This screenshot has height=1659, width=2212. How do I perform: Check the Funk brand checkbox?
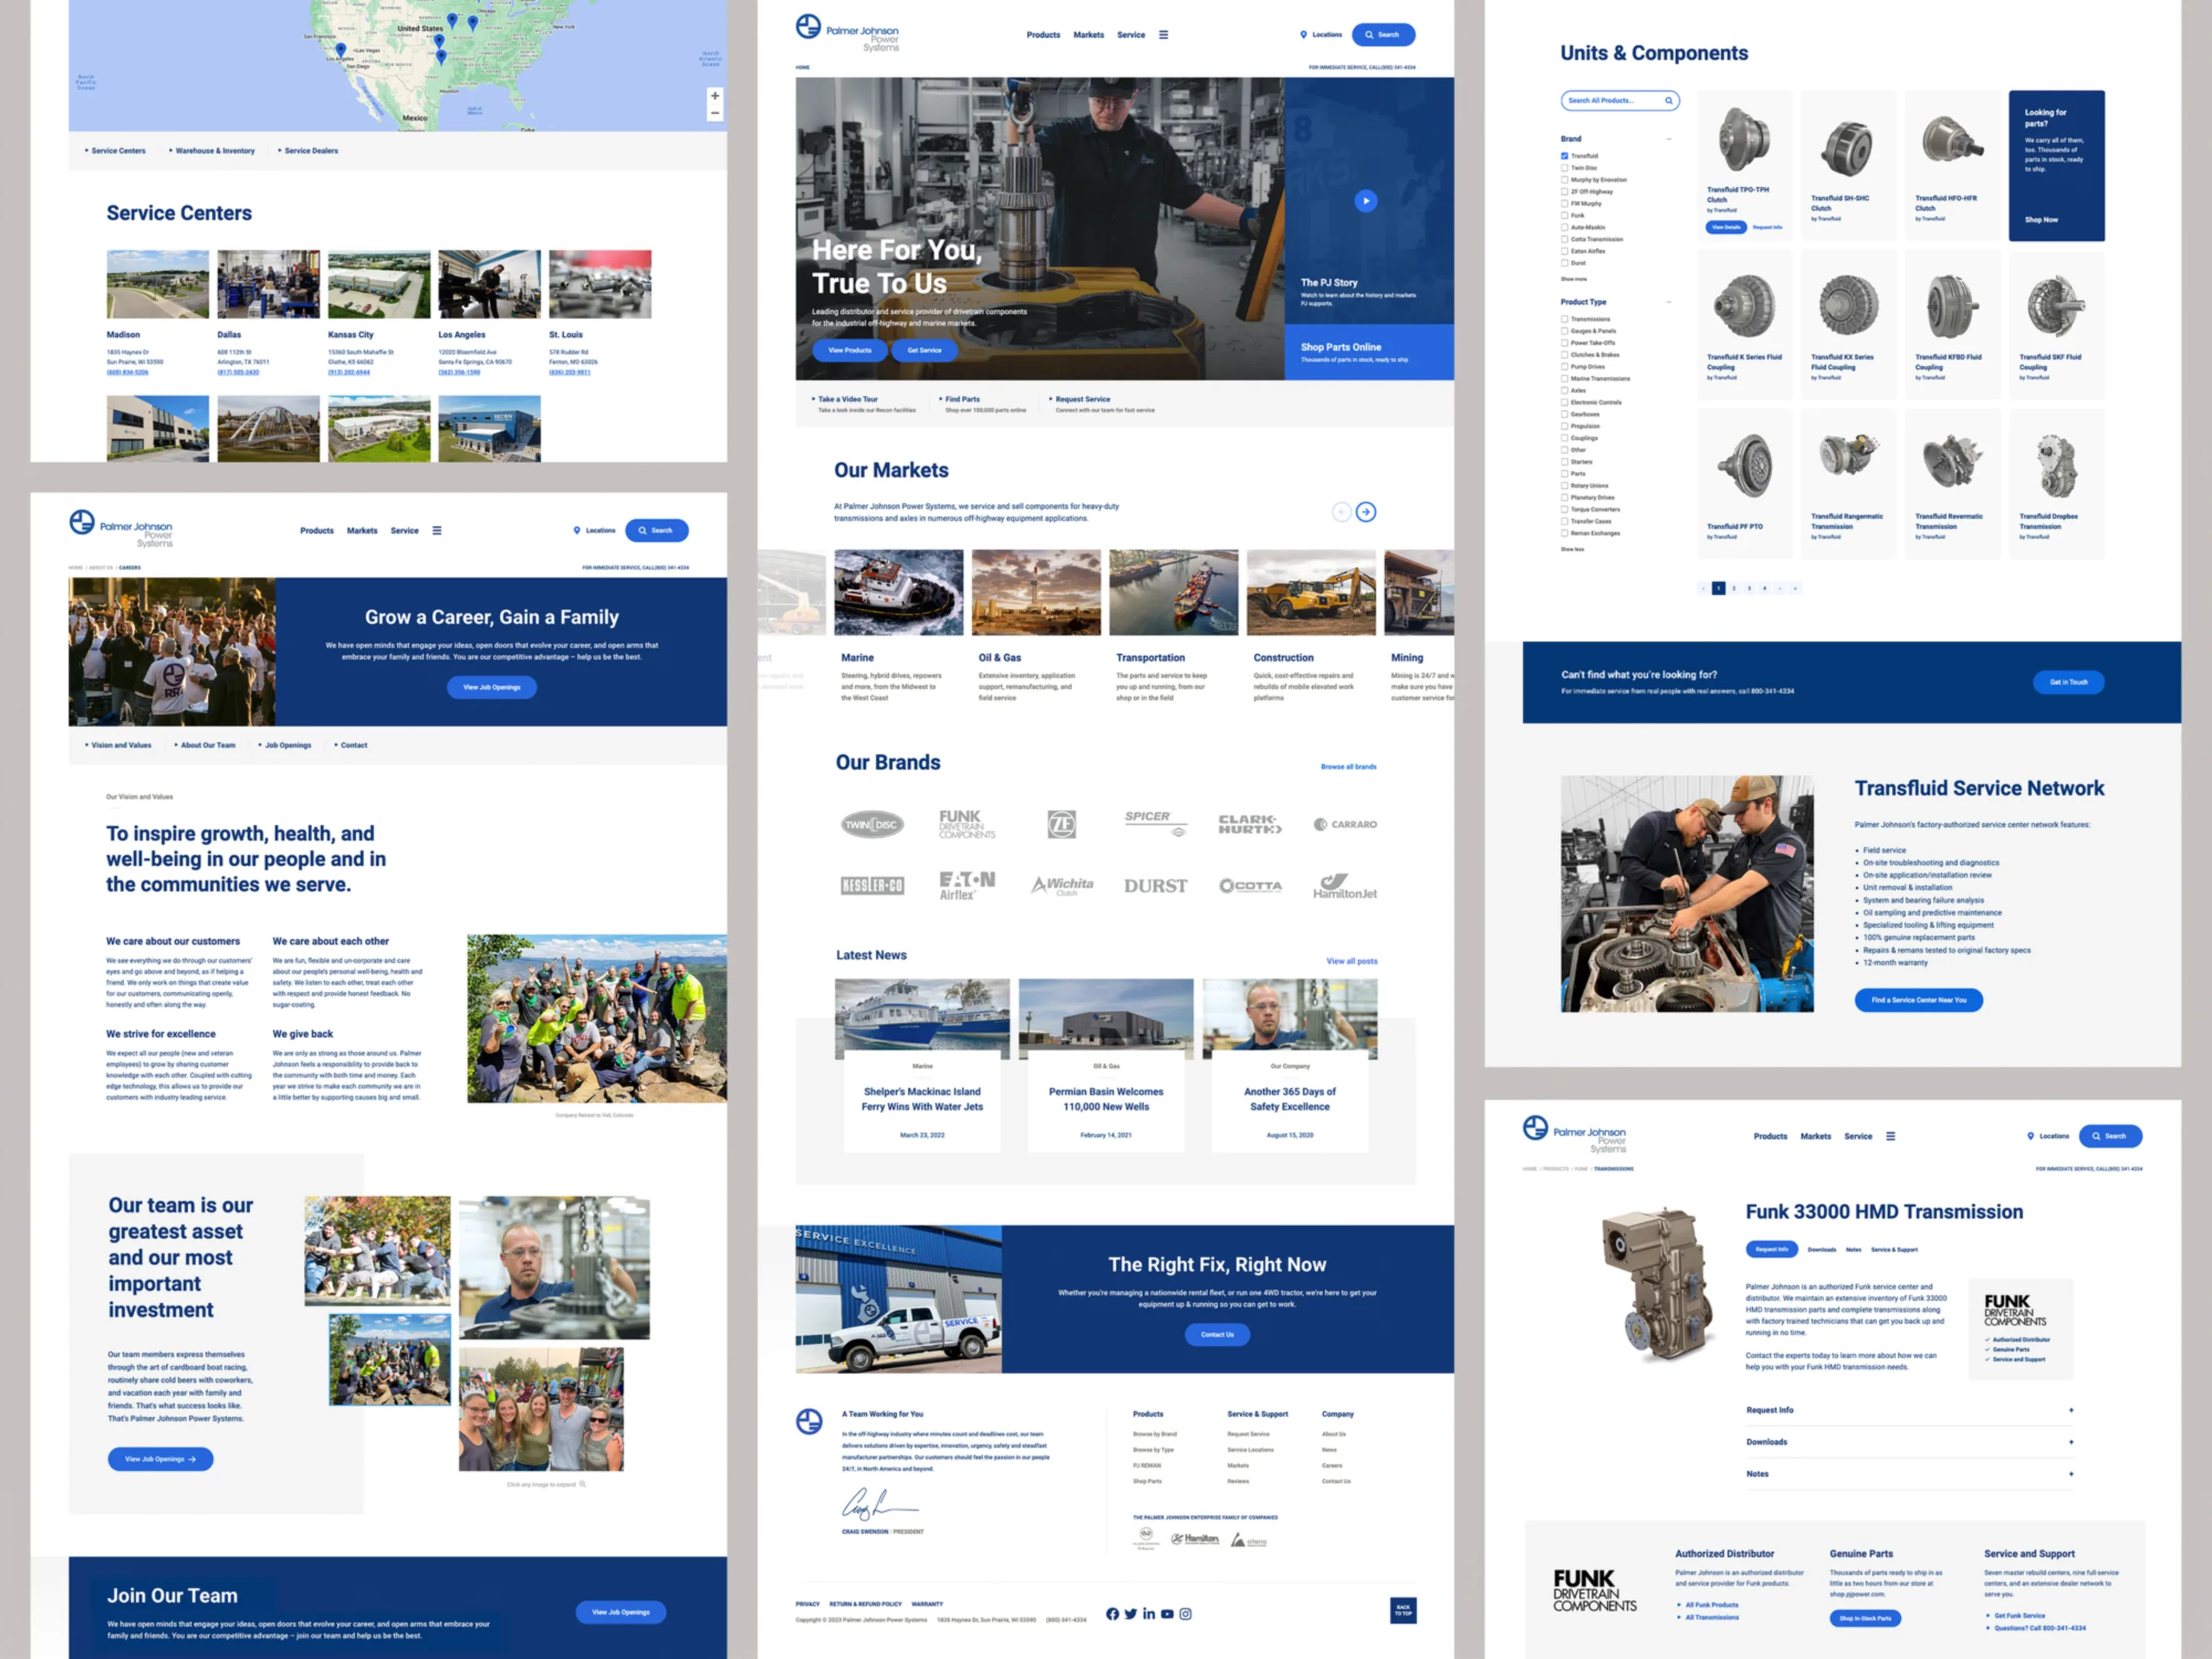tap(1564, 215)
